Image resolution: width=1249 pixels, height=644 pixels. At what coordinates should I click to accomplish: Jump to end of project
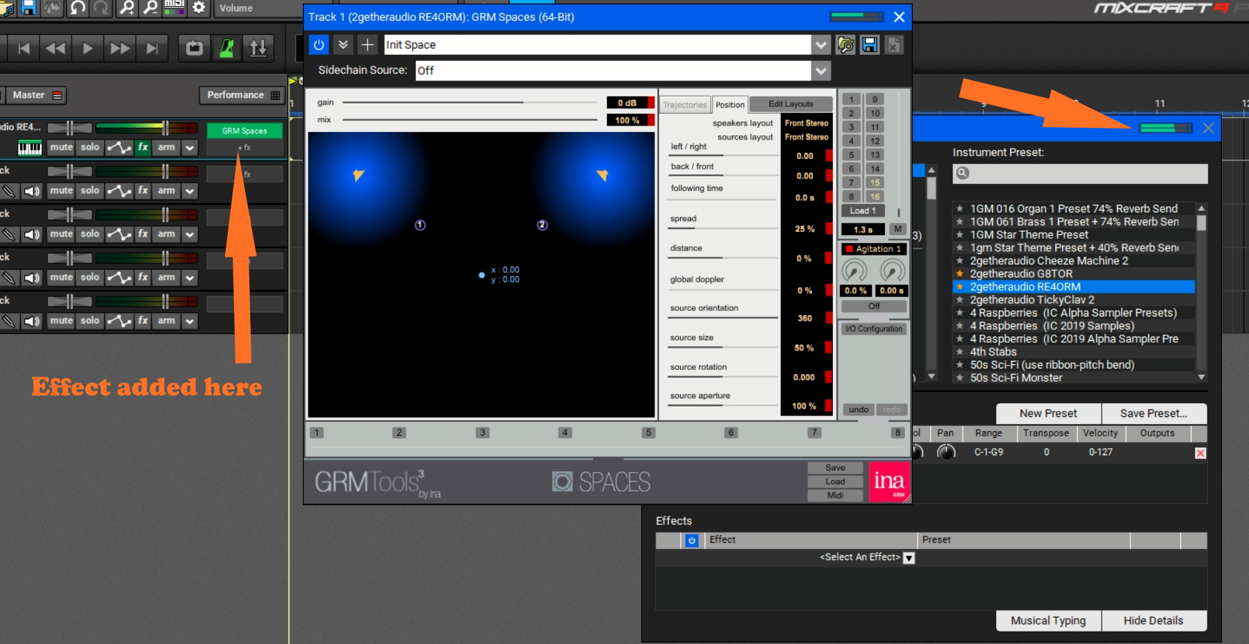click(x=152, y=48)
